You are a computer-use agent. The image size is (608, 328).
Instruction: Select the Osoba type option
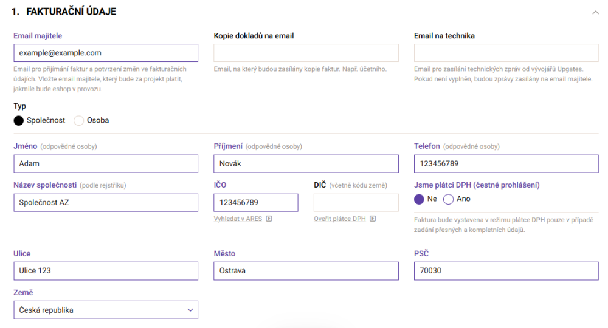[78, 120]
